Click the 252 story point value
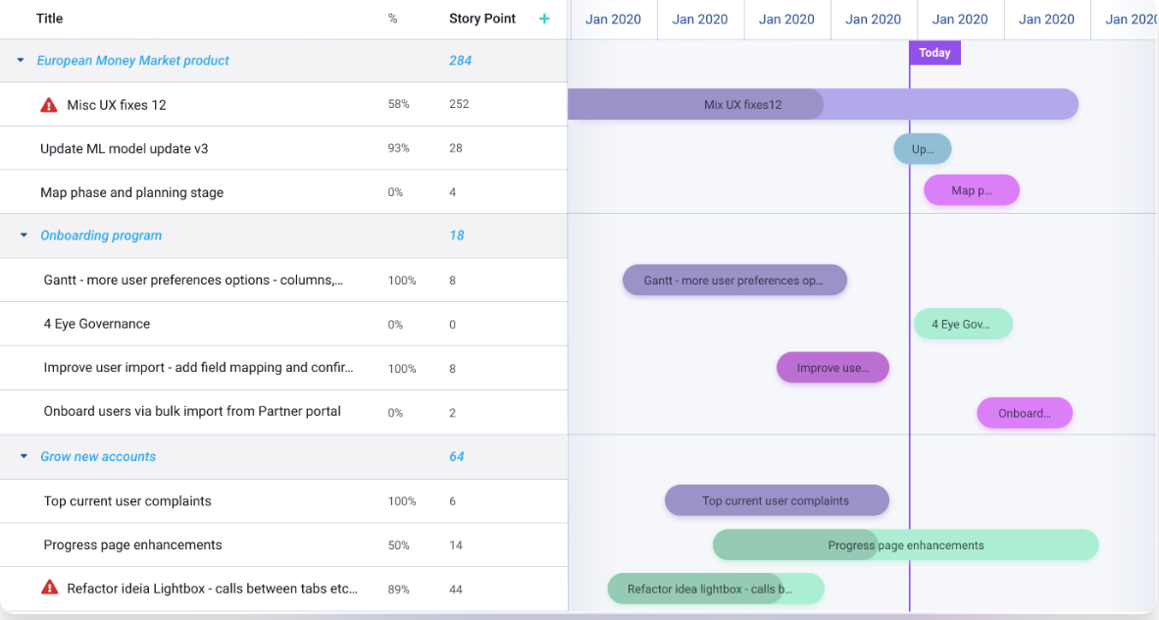 point(459,104)
